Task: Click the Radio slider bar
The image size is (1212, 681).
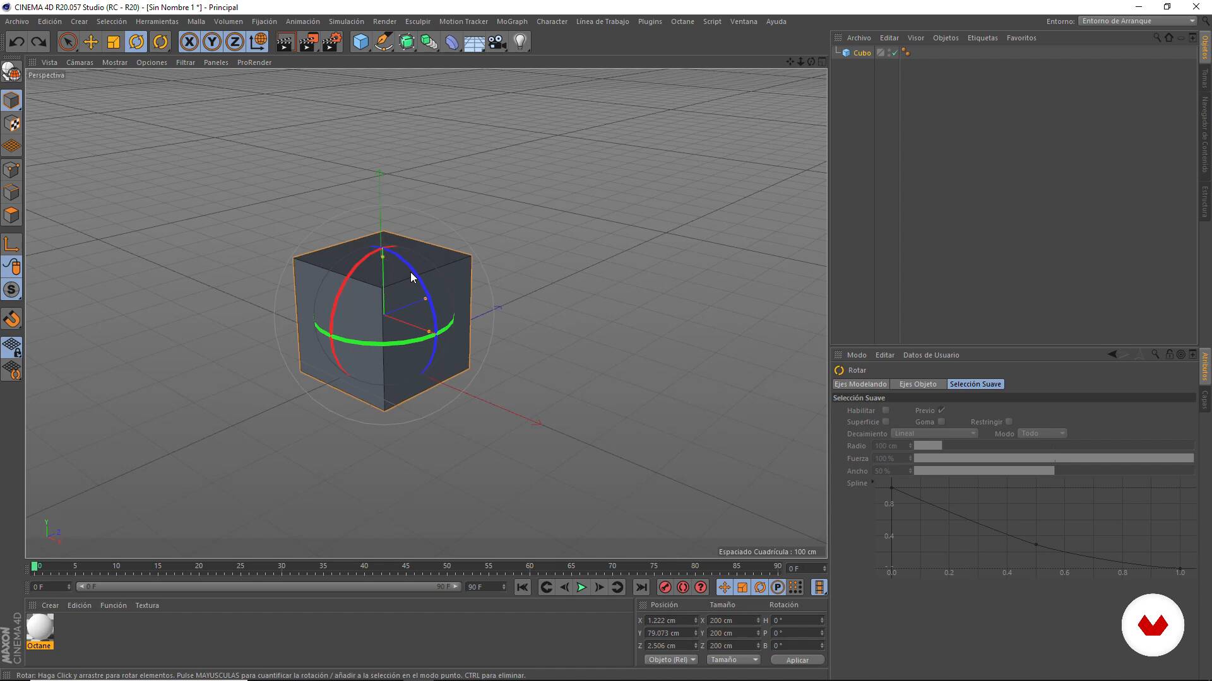Action: pos(1054,446)
